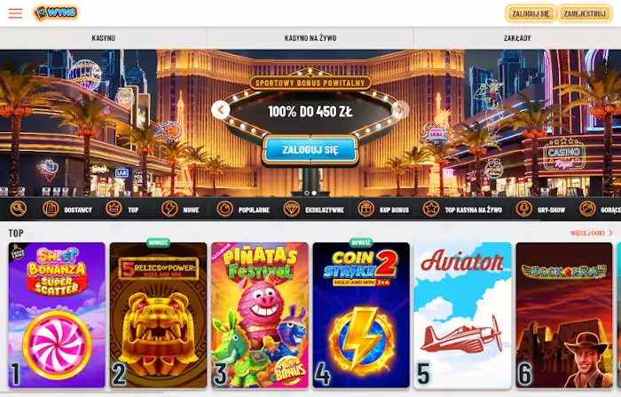The image size is (621, 397).
Task: Choose the Nowe lightning icon
Action: click(x=169, y=209)
